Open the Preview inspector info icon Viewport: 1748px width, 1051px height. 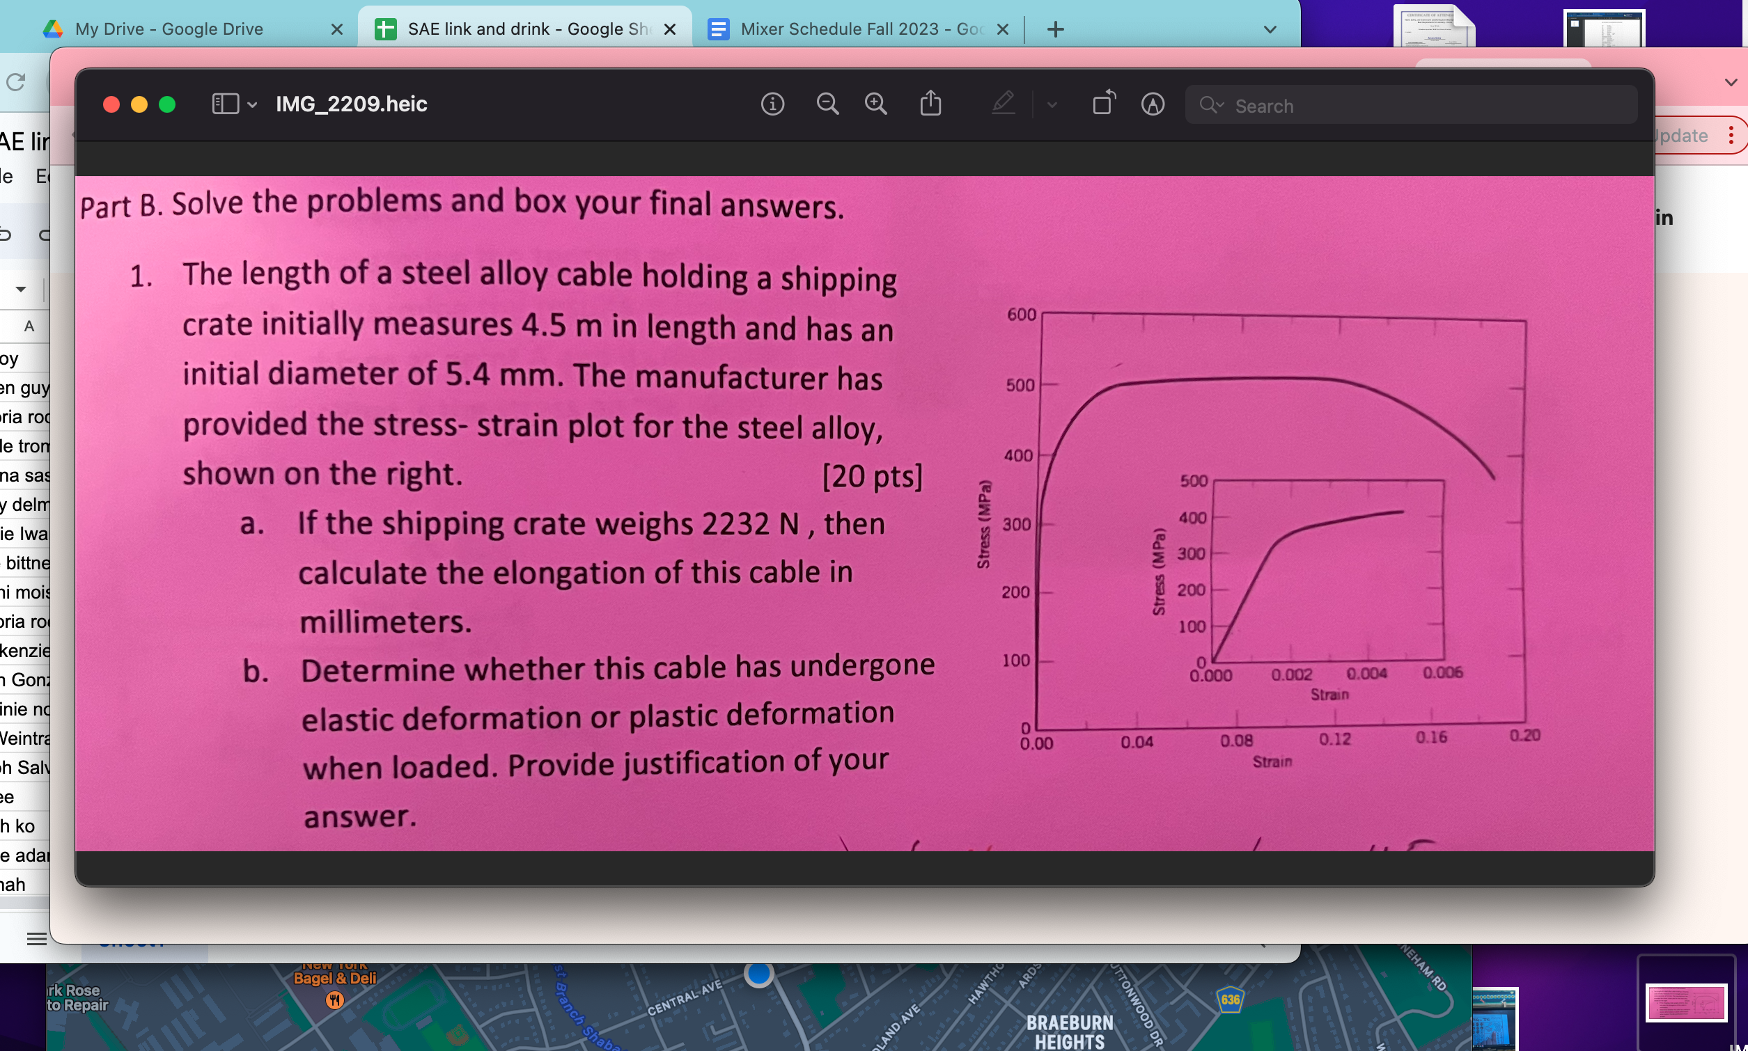[772, 105]
